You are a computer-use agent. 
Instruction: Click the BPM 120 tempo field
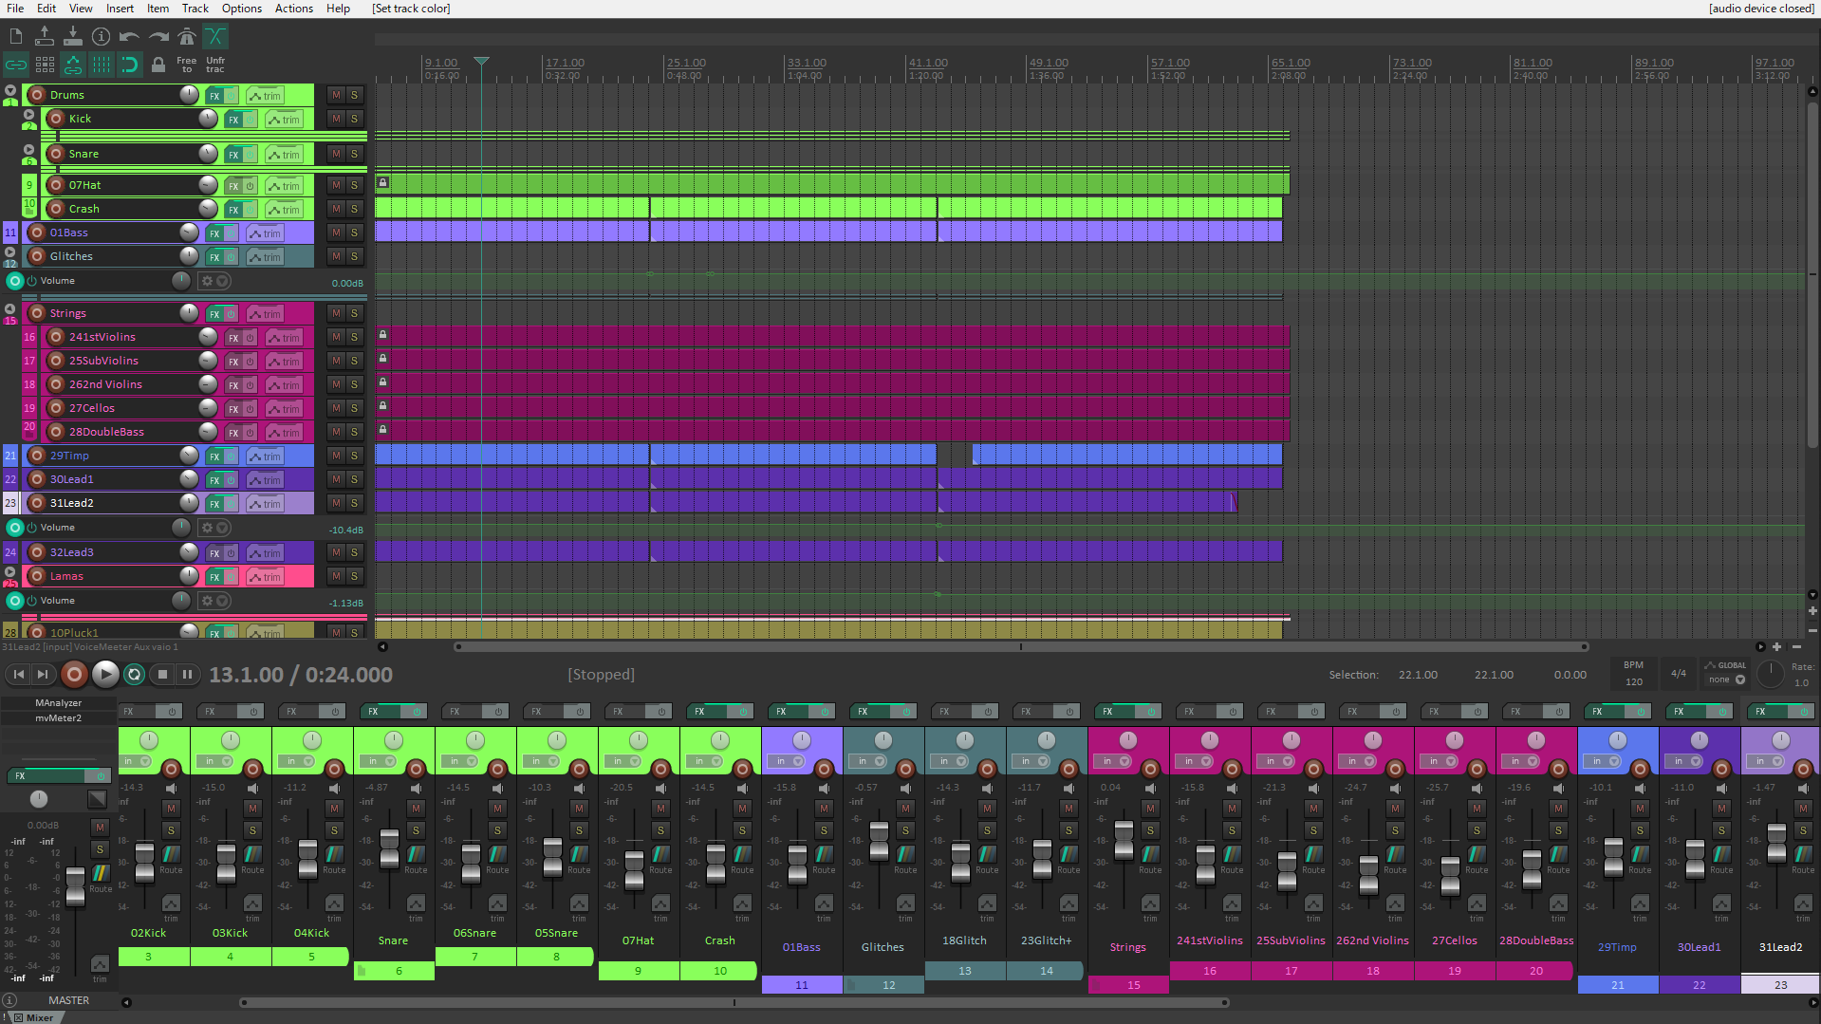[x=1633, y=674]
